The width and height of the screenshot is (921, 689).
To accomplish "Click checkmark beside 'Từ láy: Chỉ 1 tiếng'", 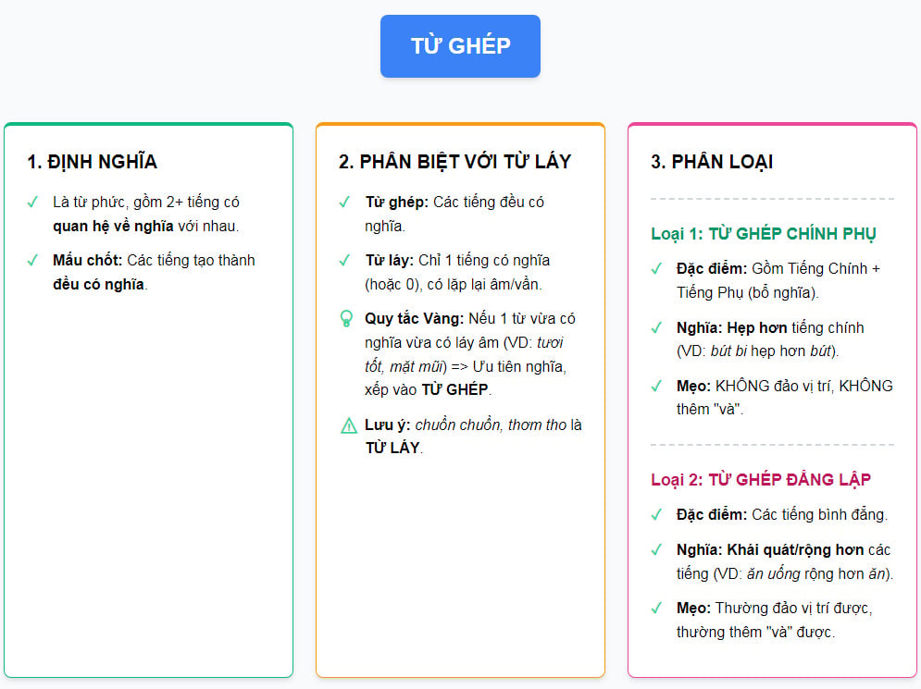I will coord(344,261).
